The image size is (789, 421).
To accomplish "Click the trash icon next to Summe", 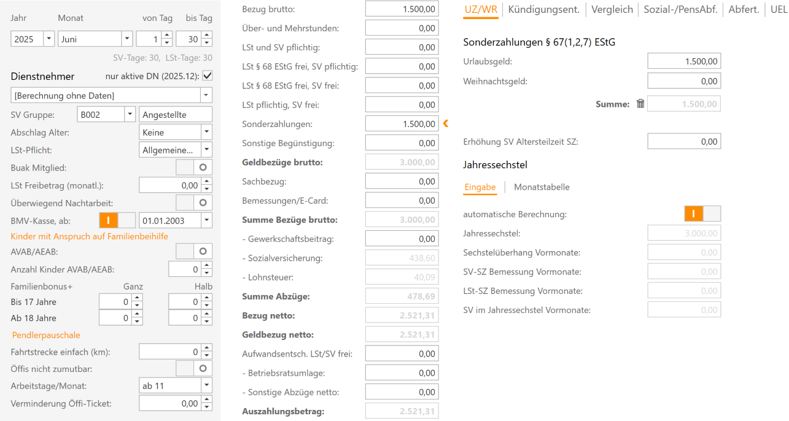I will click(640, 104).
